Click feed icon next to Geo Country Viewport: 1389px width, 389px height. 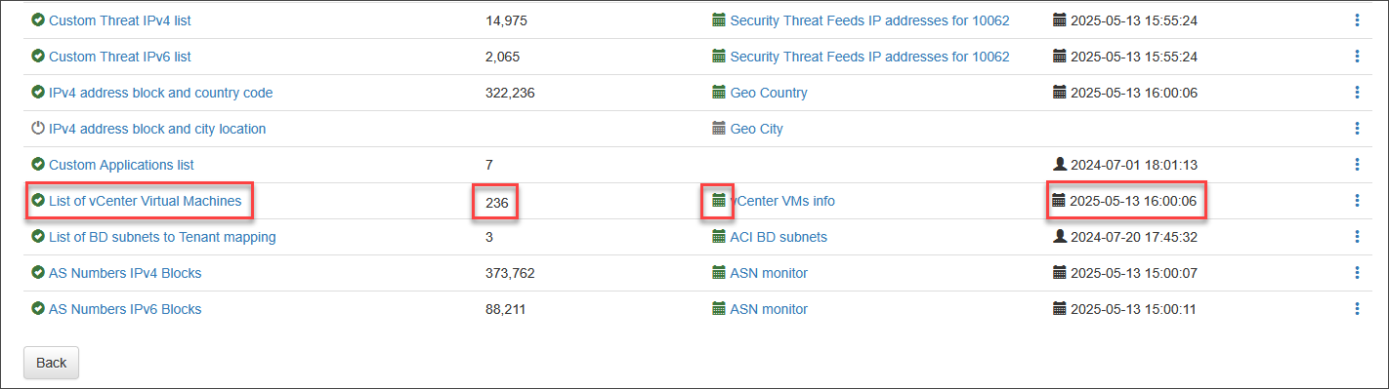pos(719,93)
